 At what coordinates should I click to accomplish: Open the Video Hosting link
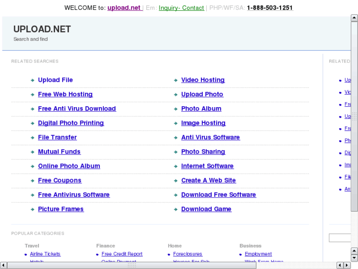(203, 80)
